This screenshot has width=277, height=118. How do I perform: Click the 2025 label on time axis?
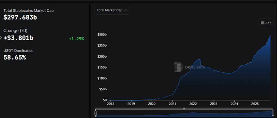click(x=255, y=104)
